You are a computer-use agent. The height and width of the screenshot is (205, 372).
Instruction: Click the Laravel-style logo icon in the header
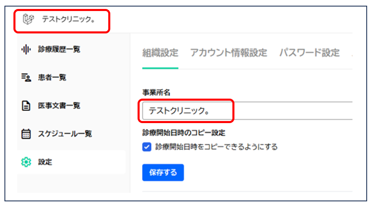click(x=28, y=19)
